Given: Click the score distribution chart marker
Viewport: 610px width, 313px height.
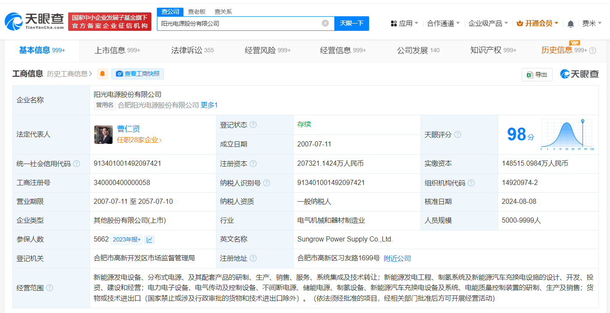Looking at the screenshot, I should click(583, 122).
